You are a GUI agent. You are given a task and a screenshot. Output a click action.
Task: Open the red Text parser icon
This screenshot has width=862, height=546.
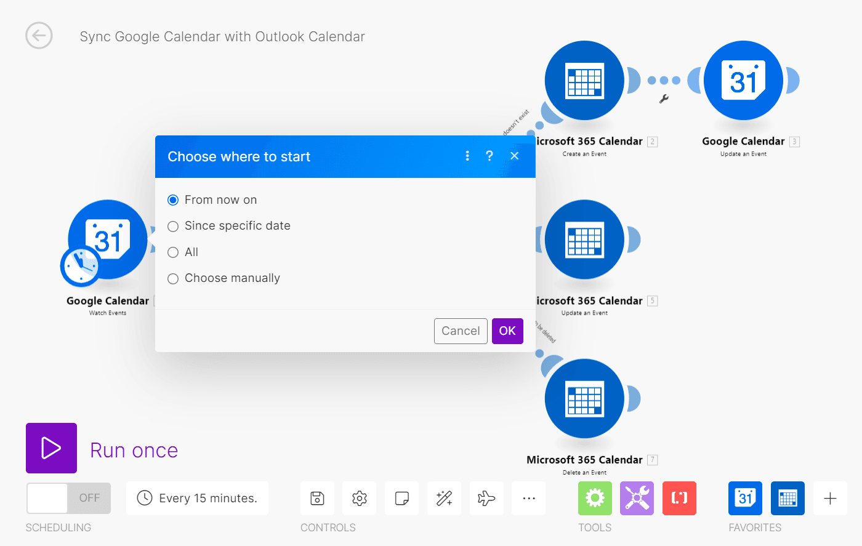[x=679, y=498]
